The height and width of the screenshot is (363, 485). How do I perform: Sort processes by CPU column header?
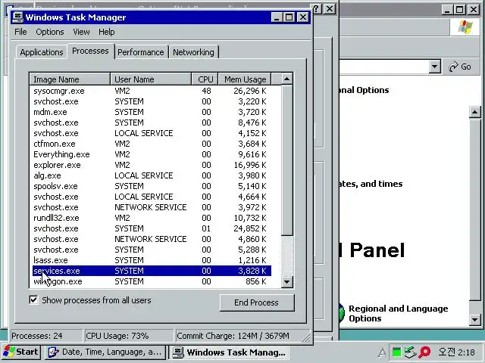pos(205,79)
